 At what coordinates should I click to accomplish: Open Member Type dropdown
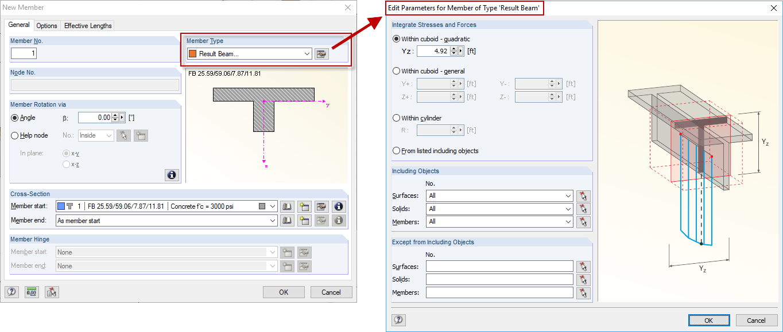pos(307,54)
